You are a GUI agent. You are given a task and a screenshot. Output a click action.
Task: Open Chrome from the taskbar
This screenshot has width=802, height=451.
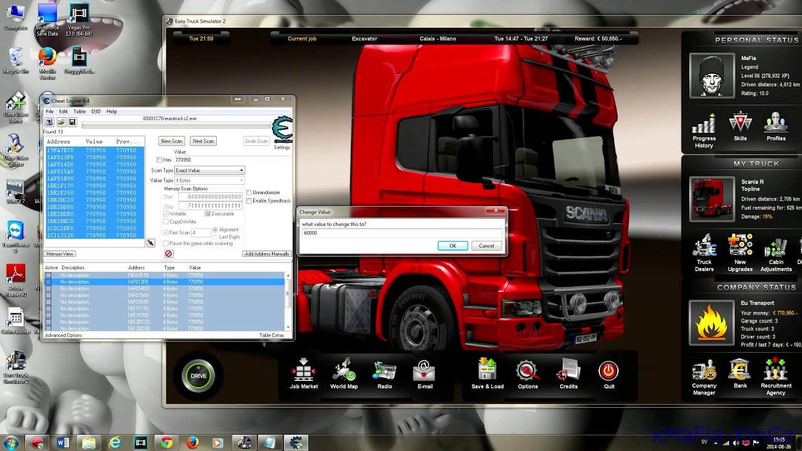(166, 442)
